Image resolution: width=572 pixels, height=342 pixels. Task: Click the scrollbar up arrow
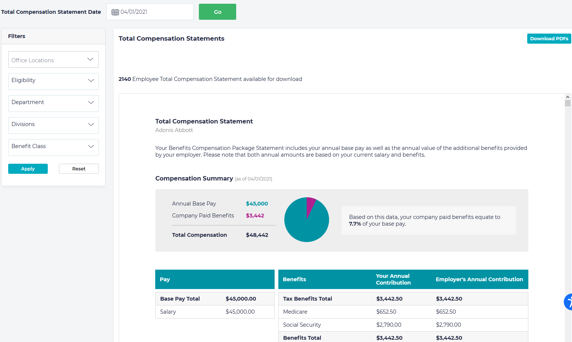point(568,97)
